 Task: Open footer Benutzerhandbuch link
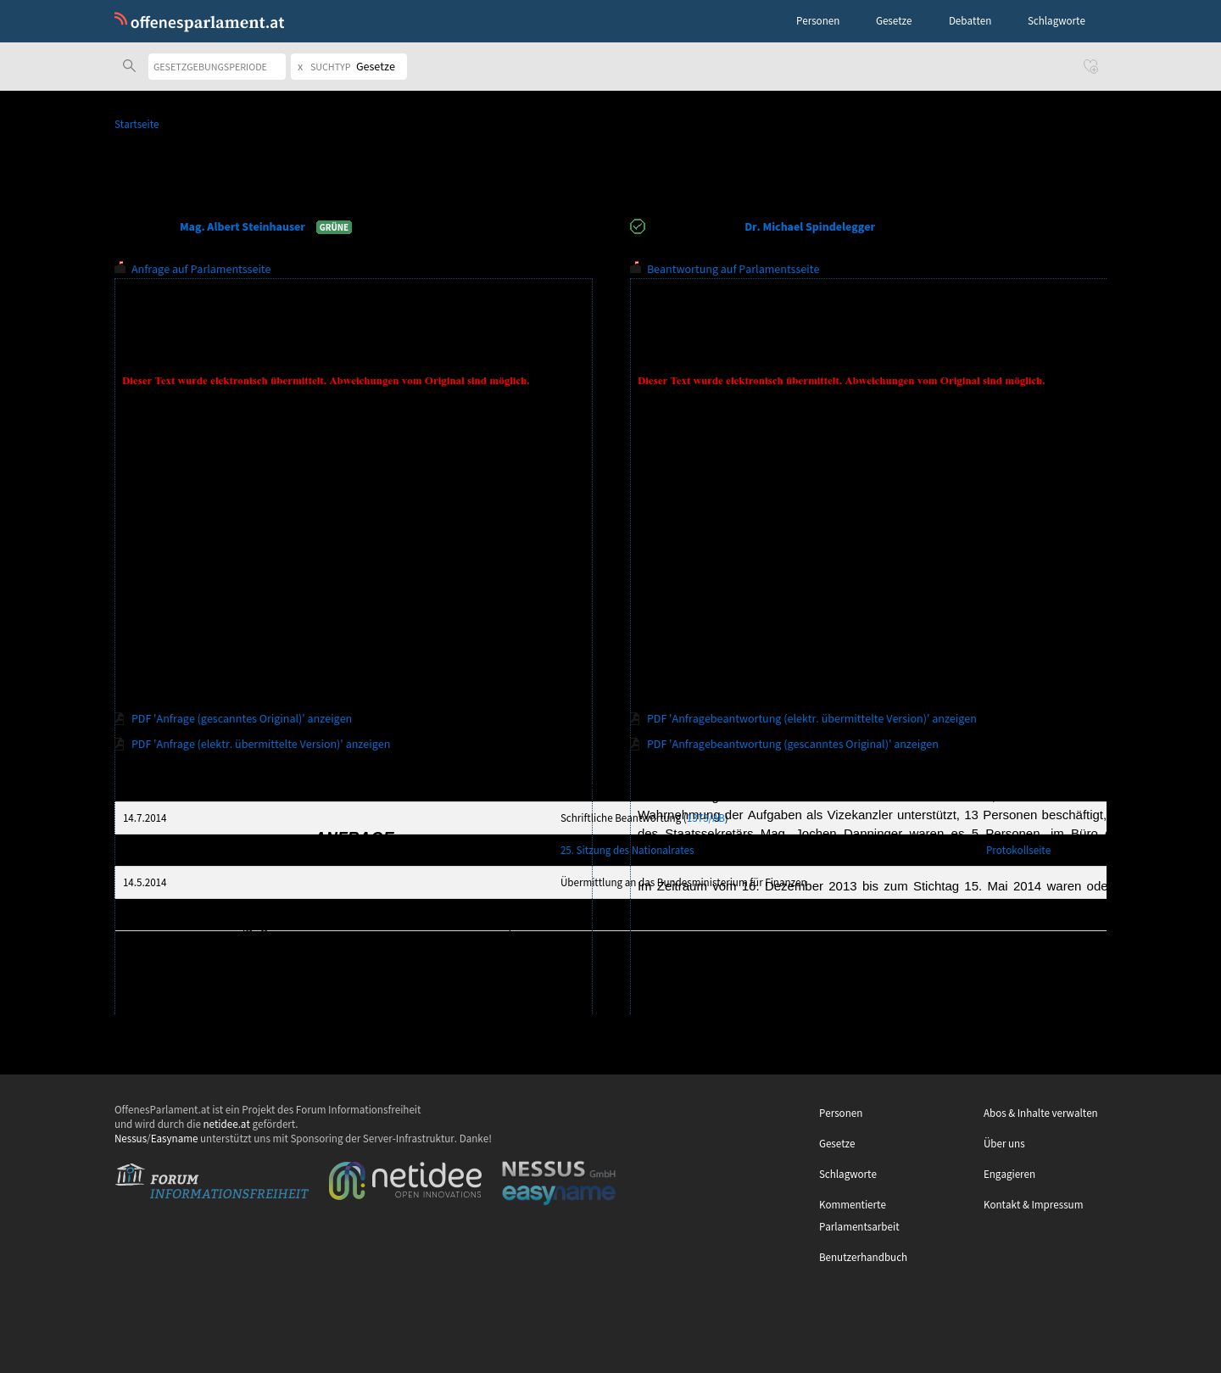click(x=863, y=1257)
